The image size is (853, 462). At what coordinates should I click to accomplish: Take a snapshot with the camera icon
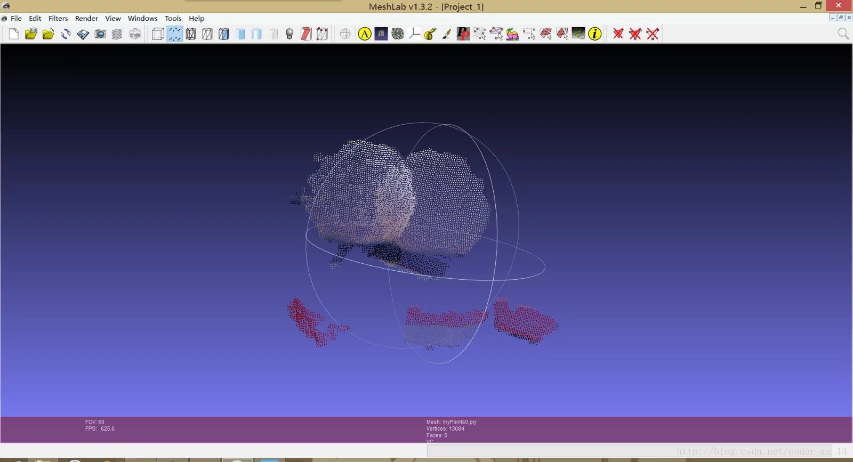tap(100, 34)
